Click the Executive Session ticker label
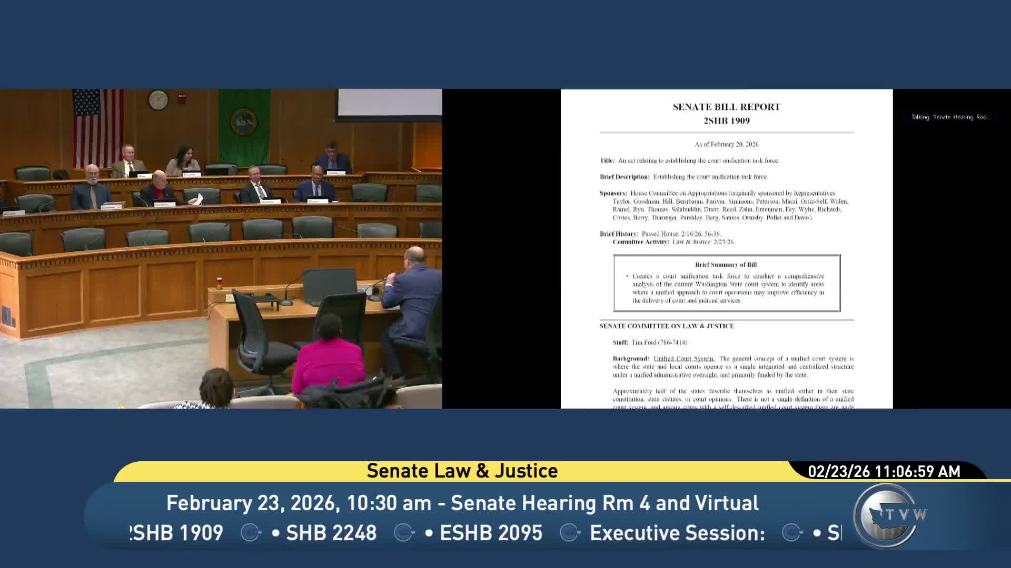The width and height of the screenshot is (1011, 568). tap(677, 533)
